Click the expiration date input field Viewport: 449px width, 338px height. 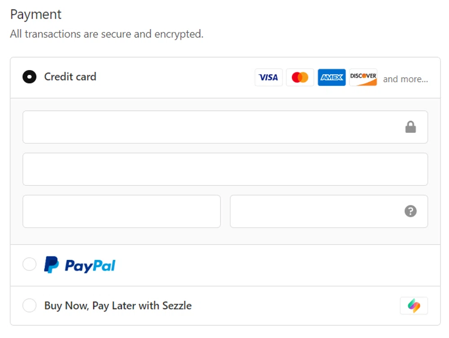[x=121, y=211]
